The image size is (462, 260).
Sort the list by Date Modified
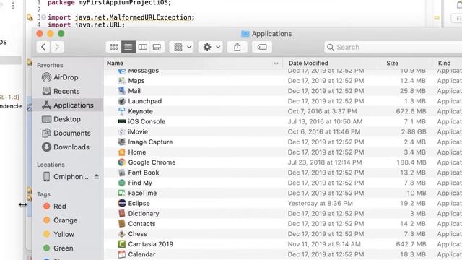tap(308, 63)
